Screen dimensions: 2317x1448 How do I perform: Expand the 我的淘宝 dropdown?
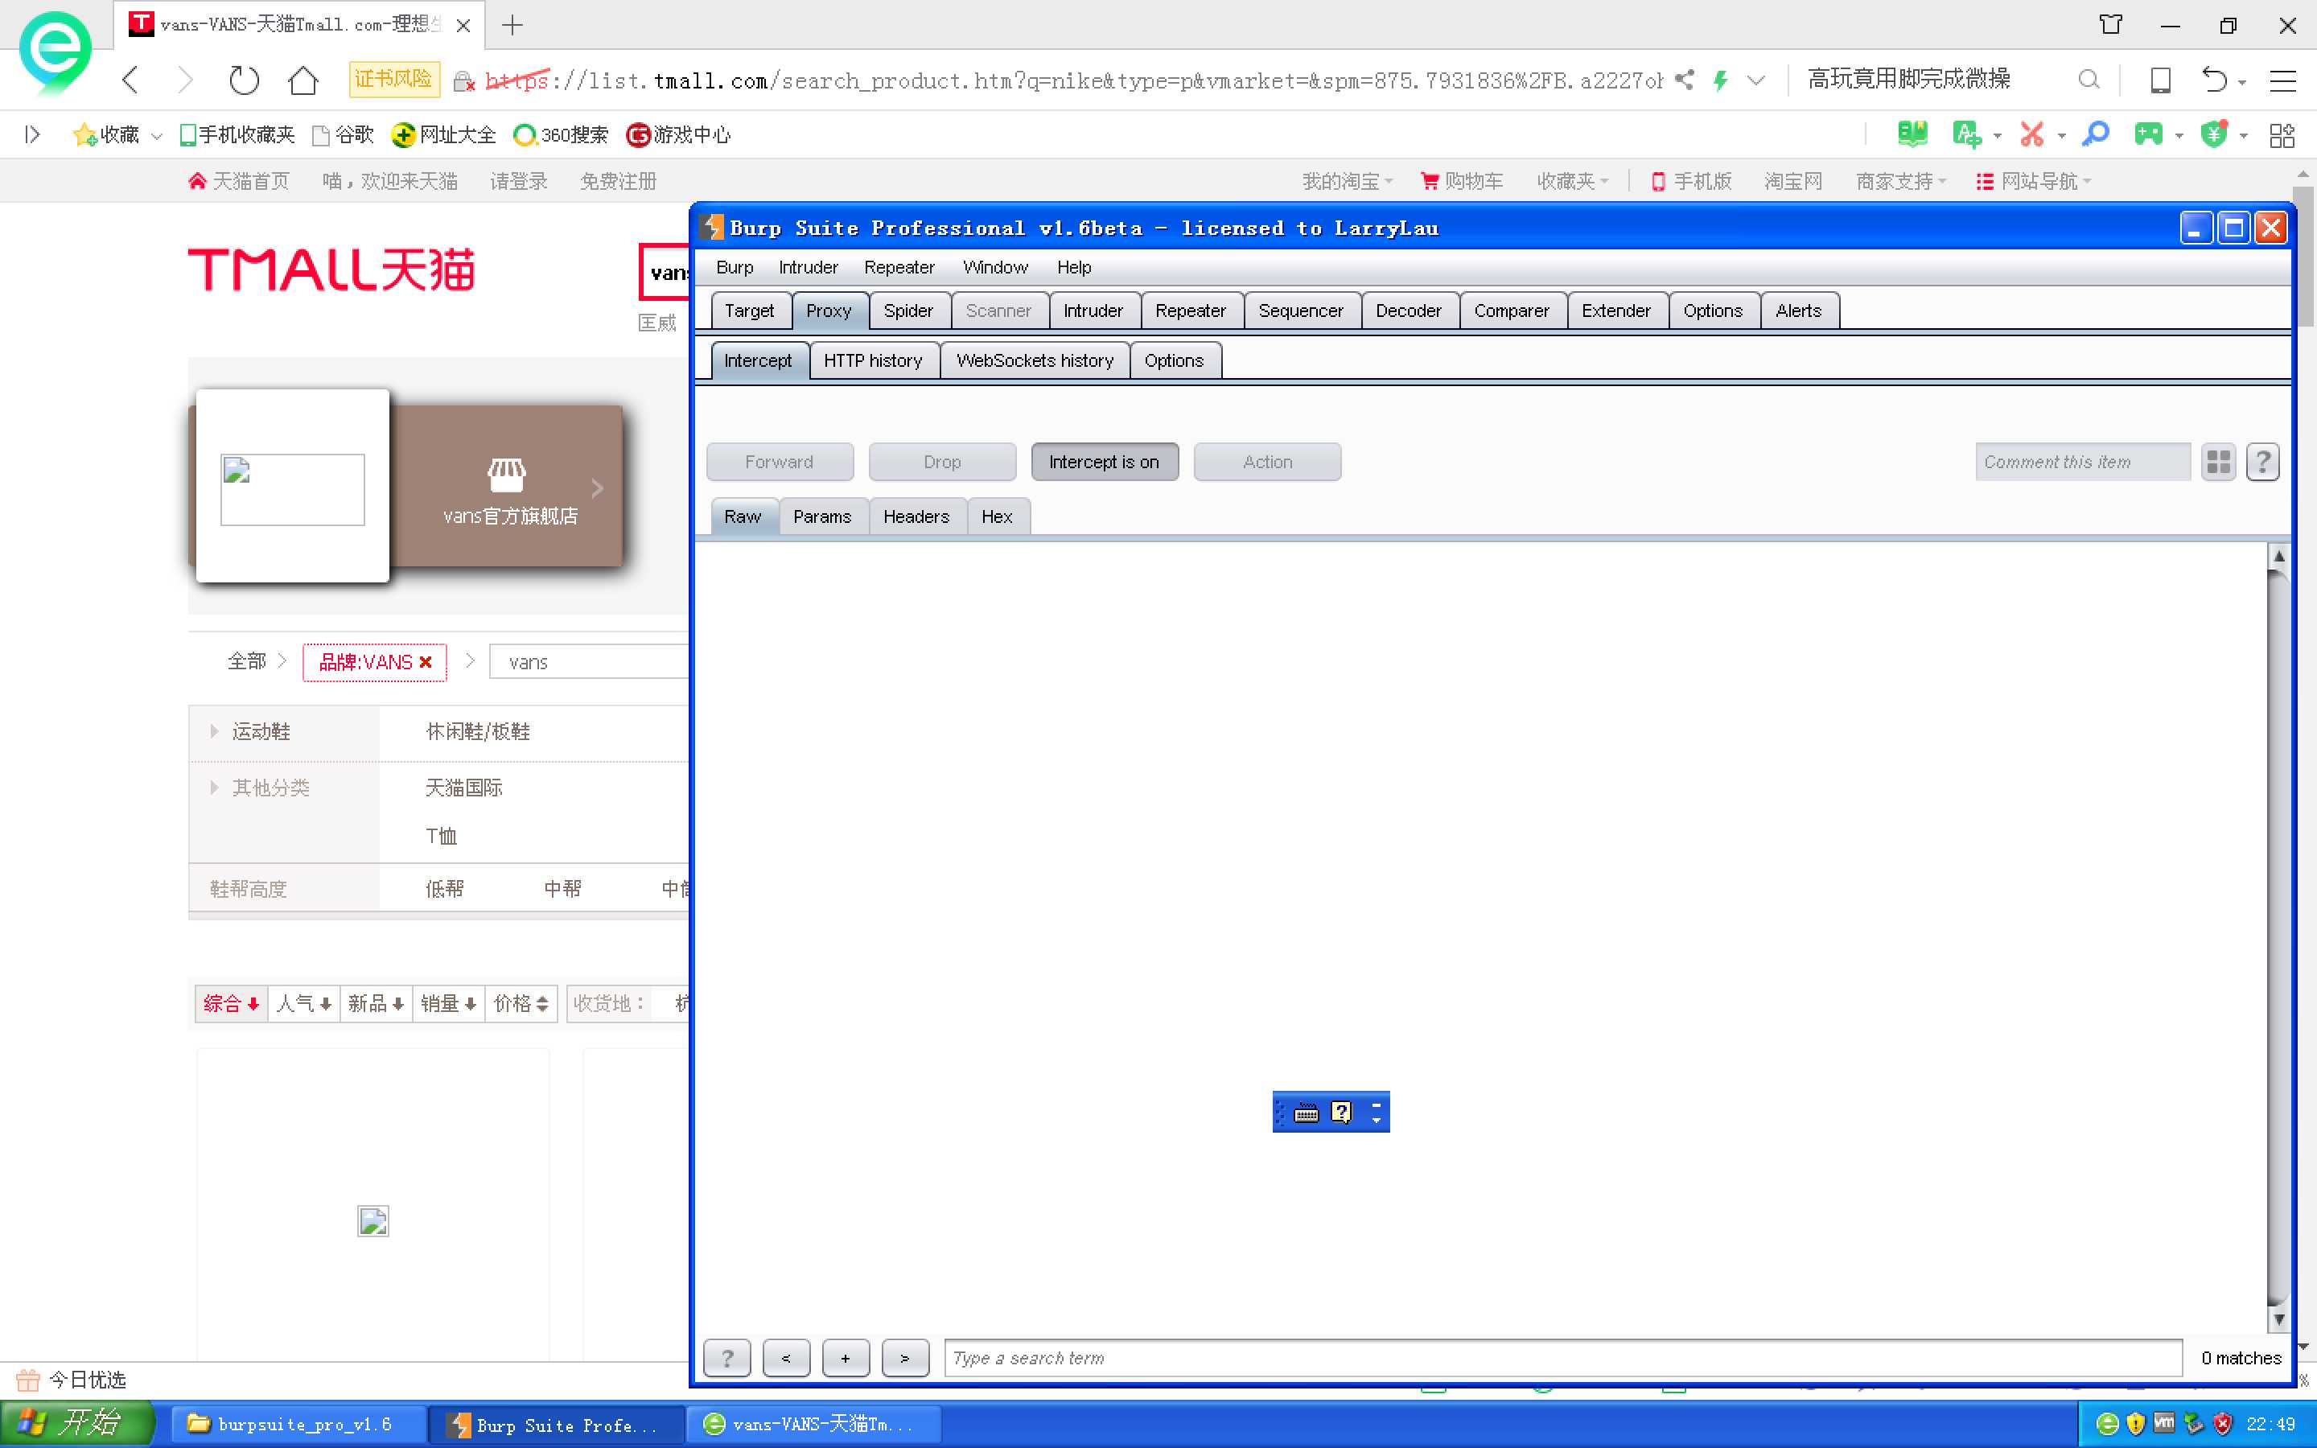point(1347,181)
